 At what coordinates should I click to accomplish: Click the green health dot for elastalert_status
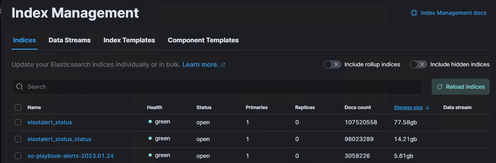pos(150,121)
